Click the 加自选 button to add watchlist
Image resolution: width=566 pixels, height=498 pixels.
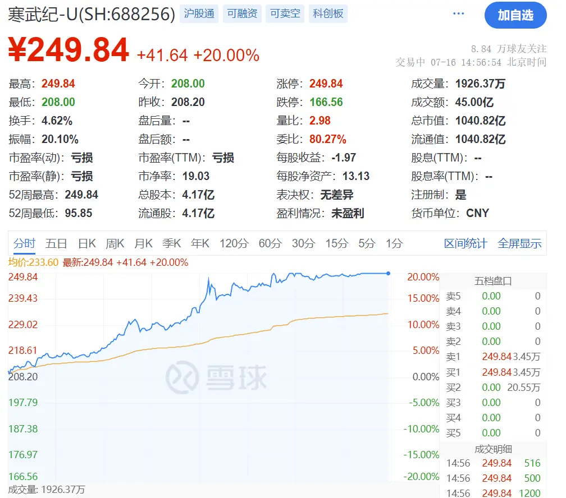click(x=515, y=16)
